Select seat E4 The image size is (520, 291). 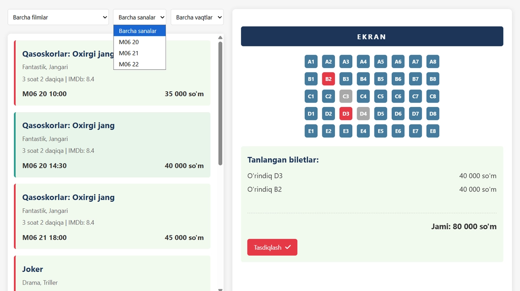point(363,131)
